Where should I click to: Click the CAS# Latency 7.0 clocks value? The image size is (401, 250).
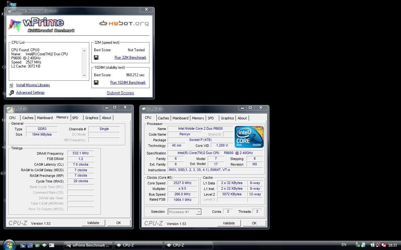81,164
